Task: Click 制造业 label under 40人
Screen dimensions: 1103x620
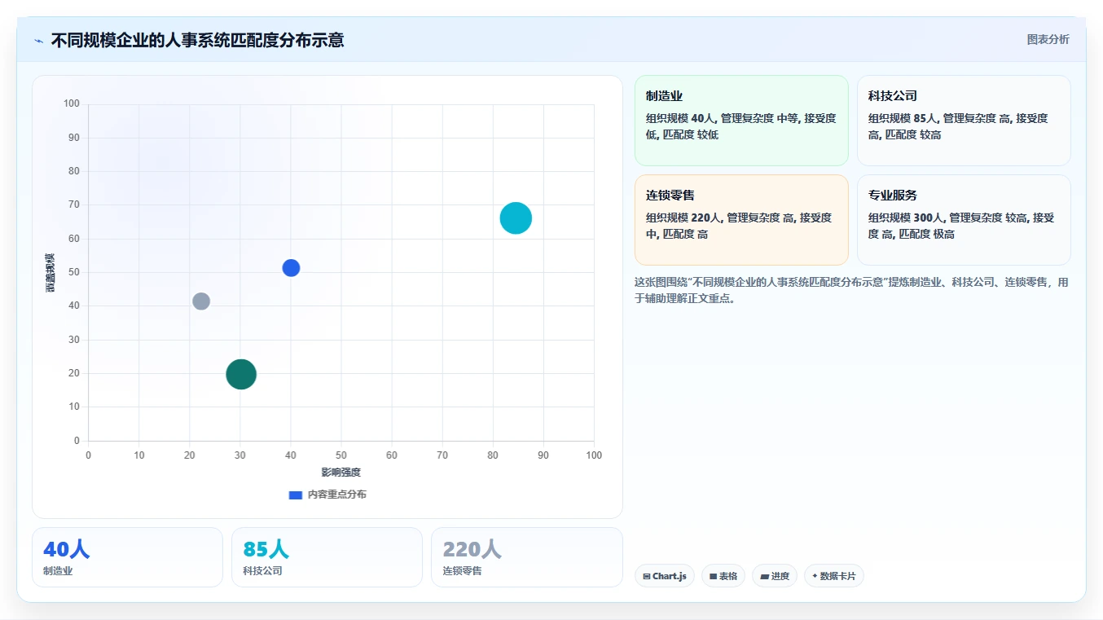Action: click(x=58, y=571)
